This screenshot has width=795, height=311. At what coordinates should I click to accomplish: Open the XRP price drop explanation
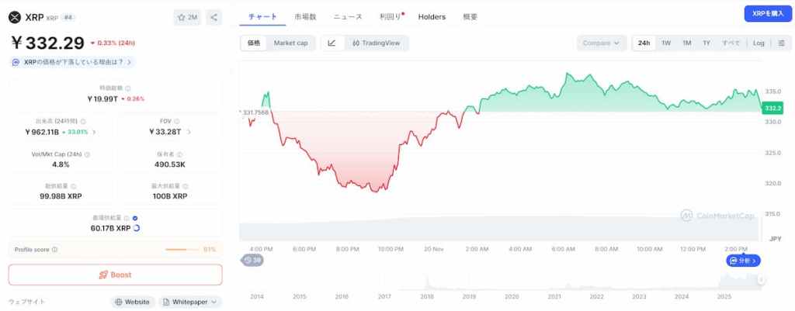click(x=72, y=62)
